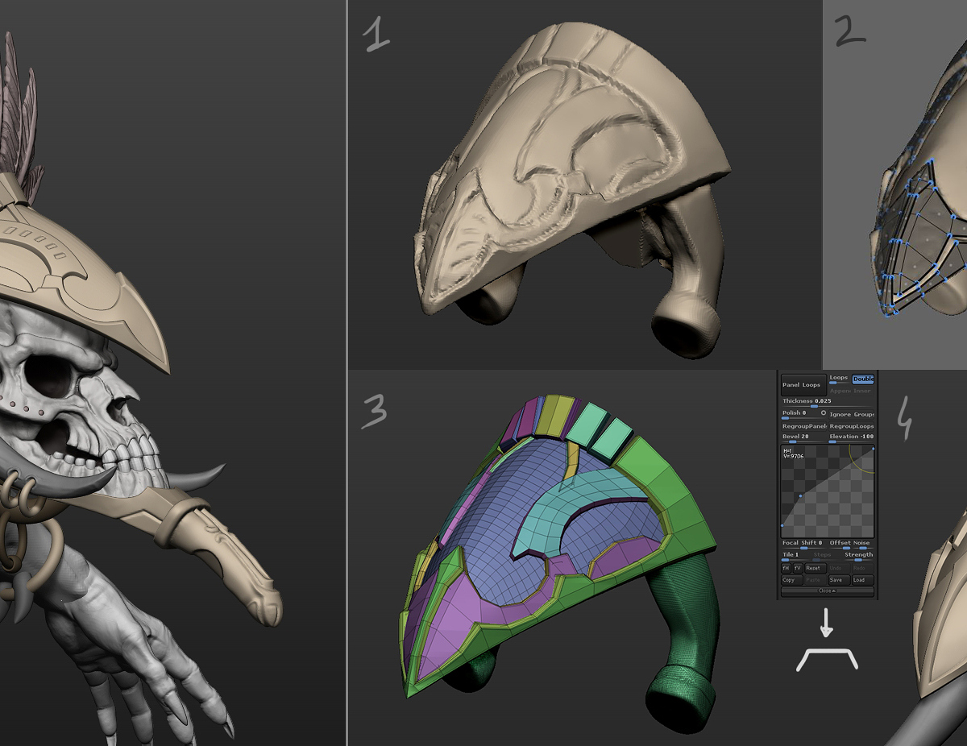Click the Polish slider

[803, 415]
